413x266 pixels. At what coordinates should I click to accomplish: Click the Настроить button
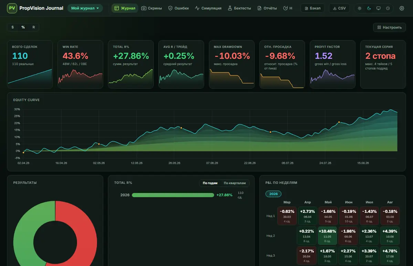tap(390, 27)
